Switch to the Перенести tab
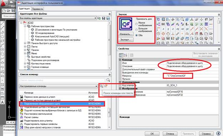Image resolution: width=223 pixels, height=136 pixels. (x=37, y=9)
